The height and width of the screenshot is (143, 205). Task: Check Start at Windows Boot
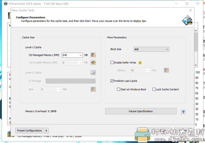point(118,89)
